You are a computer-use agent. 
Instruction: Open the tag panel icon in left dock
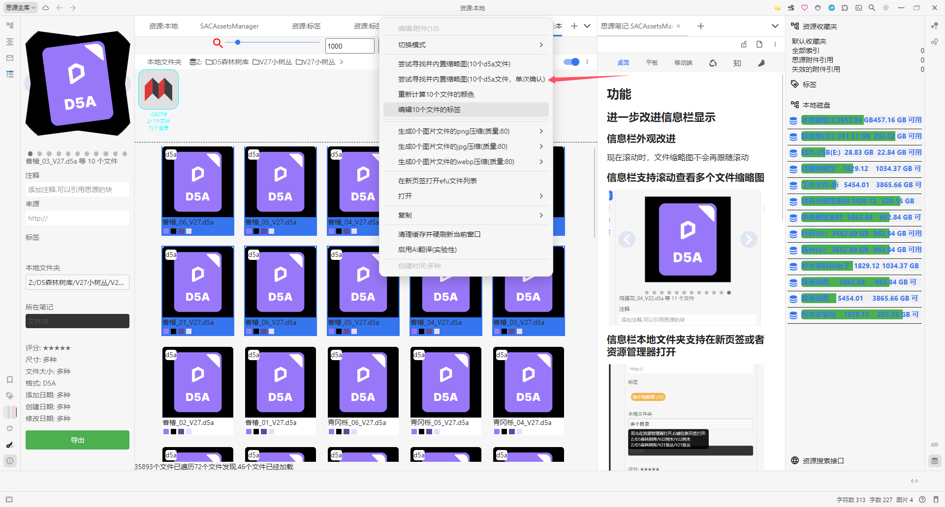[10, 396]
